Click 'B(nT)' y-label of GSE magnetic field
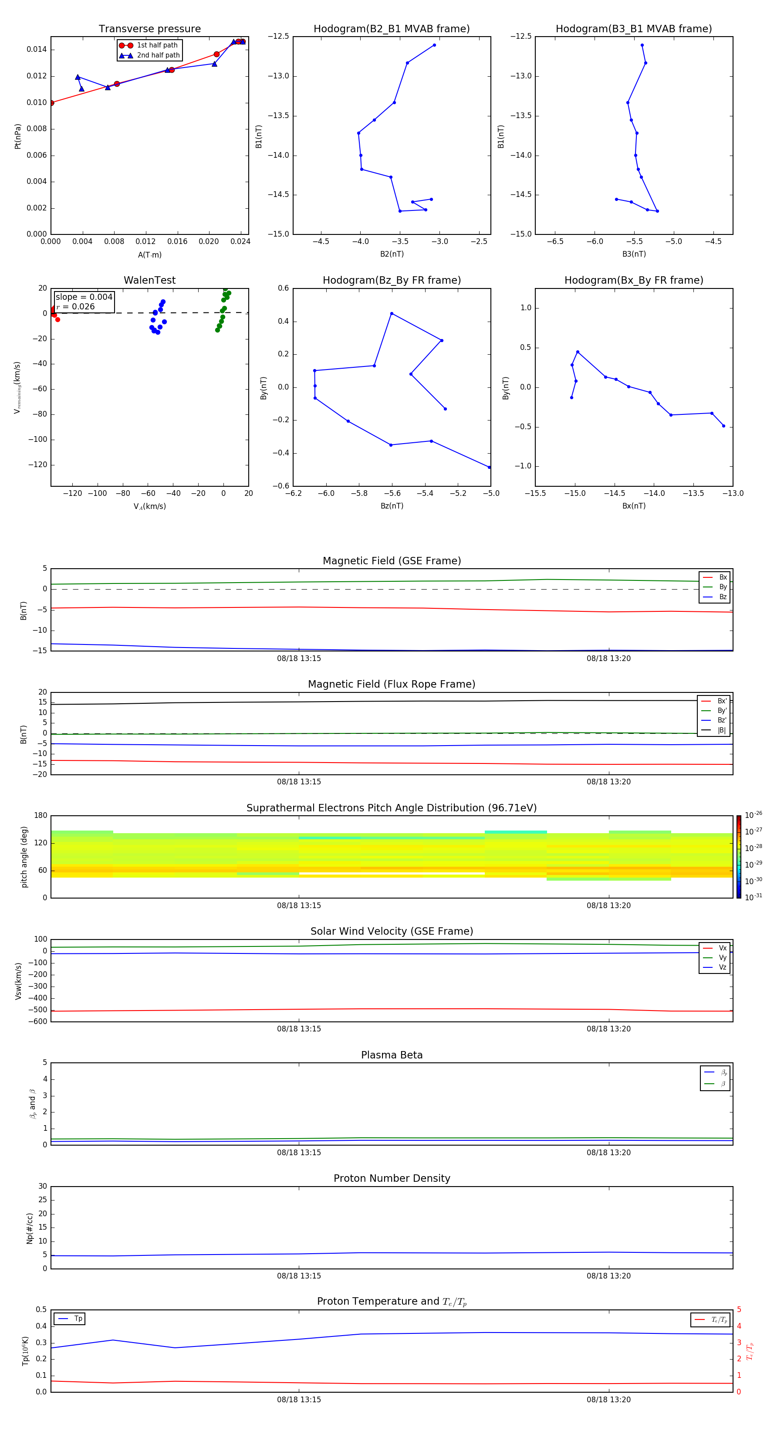This screenshot has height=1438, width=784. coord(24,610)
